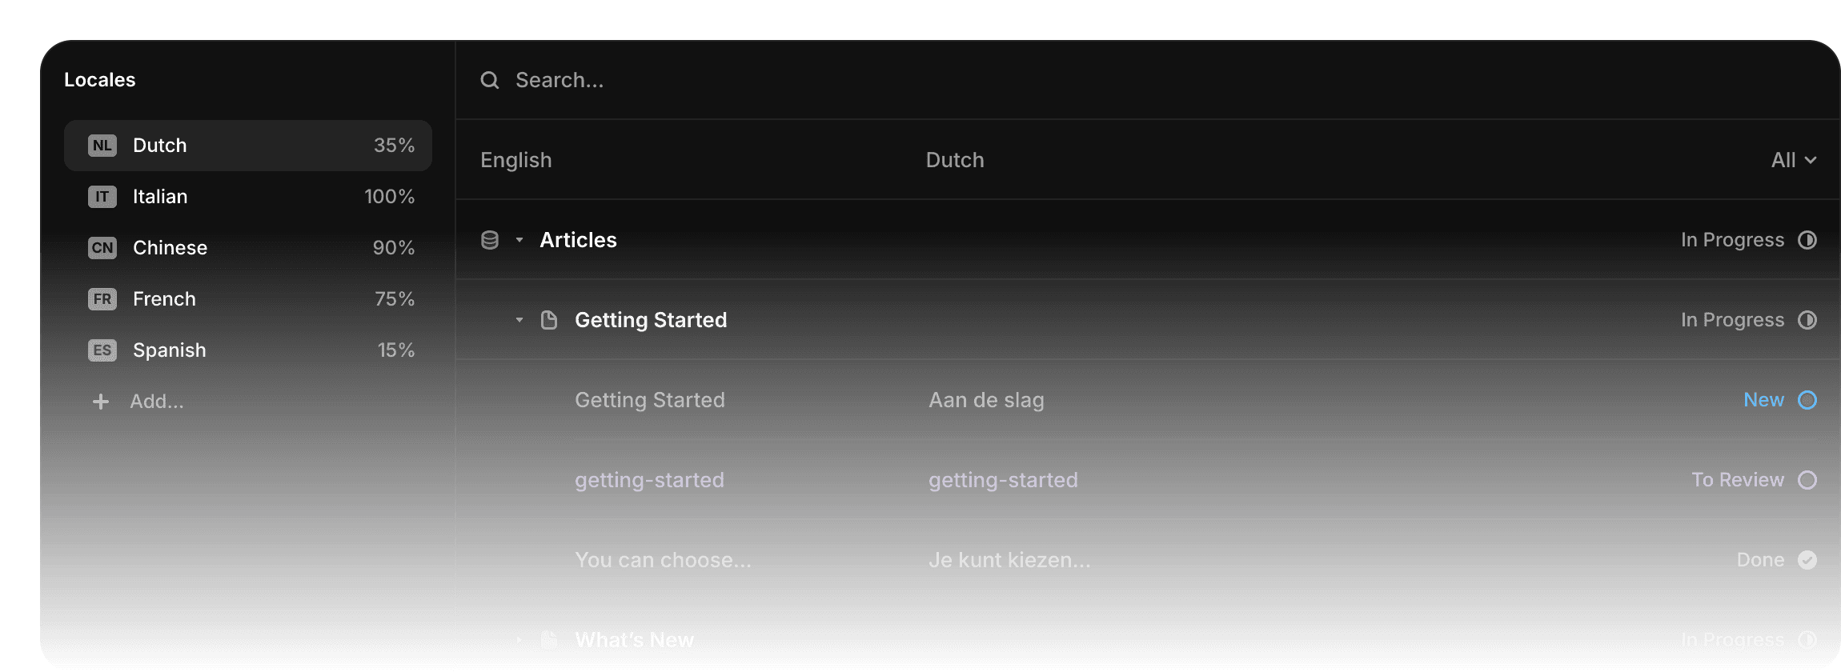Click the CN locale badge icon
The width and height of the screenshot is (1841, 672).
click(102, 248)
